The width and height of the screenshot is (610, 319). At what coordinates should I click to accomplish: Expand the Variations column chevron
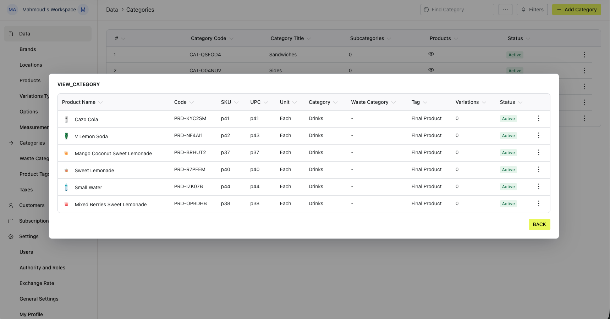coord(484,102)
